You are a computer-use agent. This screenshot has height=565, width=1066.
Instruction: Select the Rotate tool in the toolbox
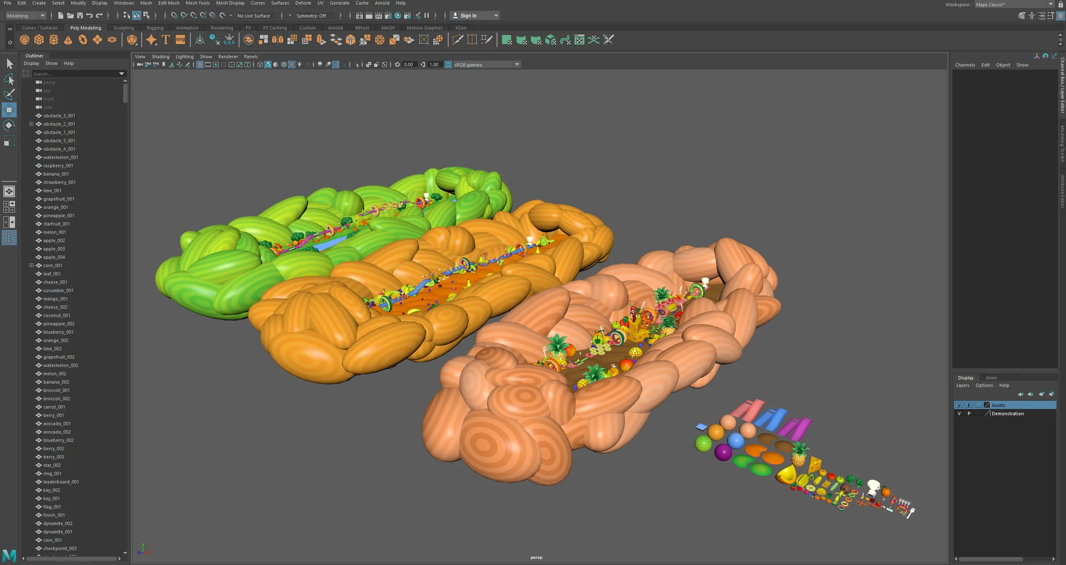coord(9,125)
